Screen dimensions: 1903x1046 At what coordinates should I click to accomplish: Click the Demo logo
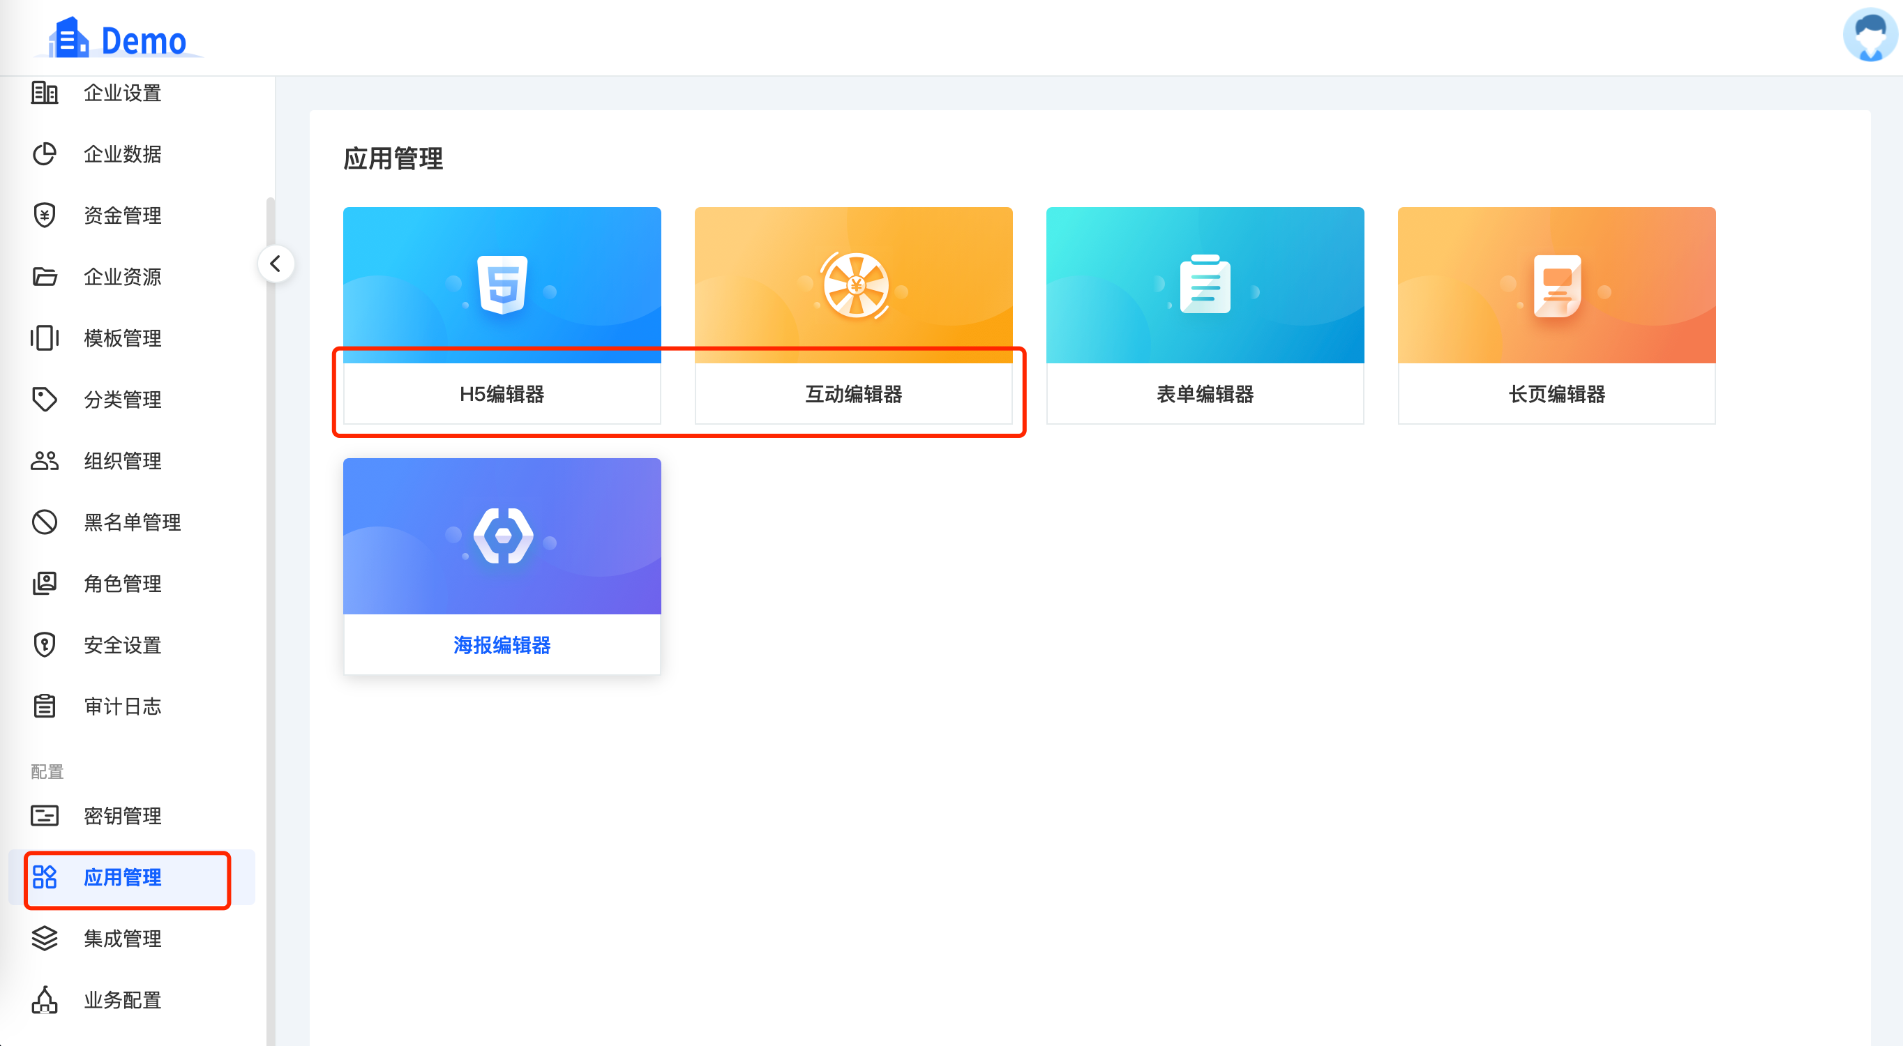click(x=118, y=39)
